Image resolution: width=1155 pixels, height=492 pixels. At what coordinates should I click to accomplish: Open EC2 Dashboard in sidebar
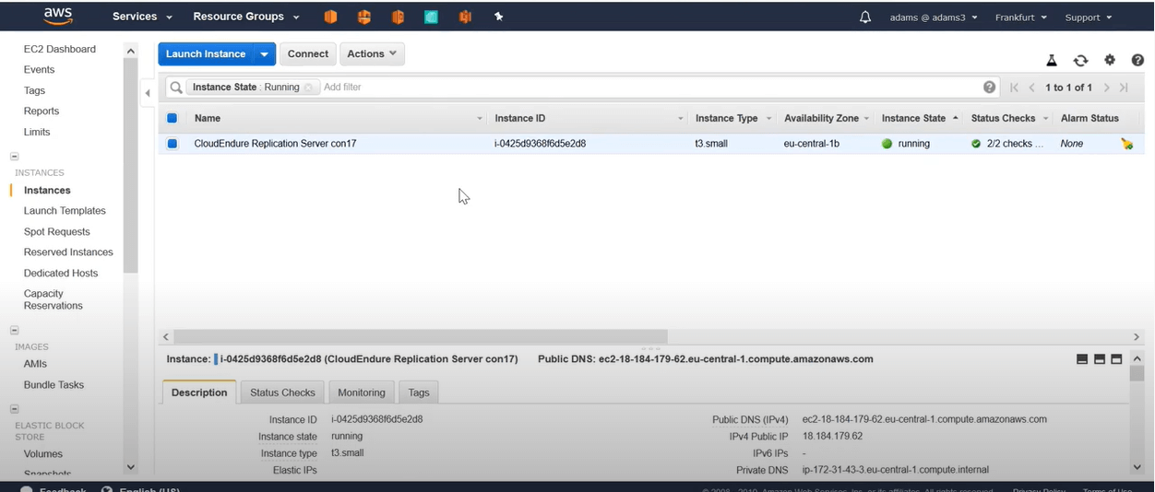coord(60,49)
